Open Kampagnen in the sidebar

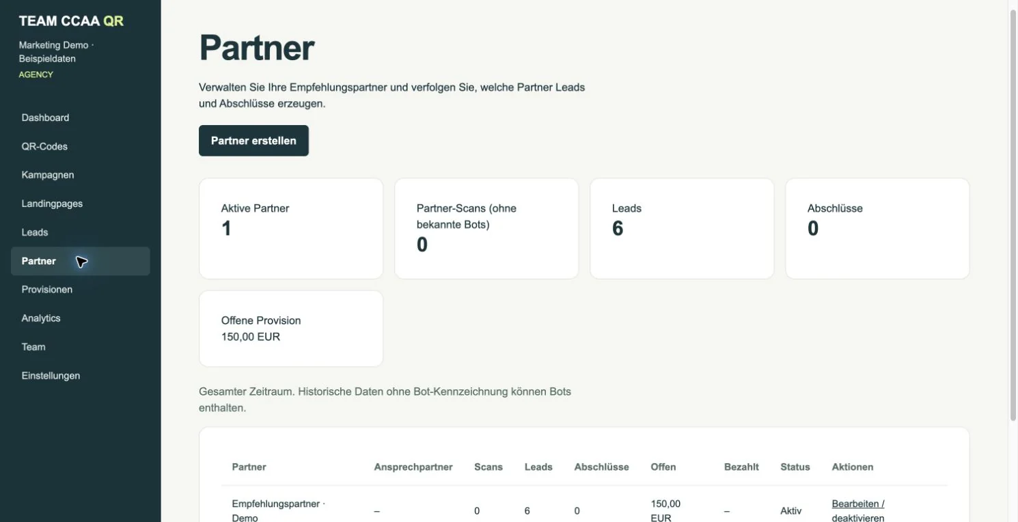pyautogui.click(x=80, y=175)
